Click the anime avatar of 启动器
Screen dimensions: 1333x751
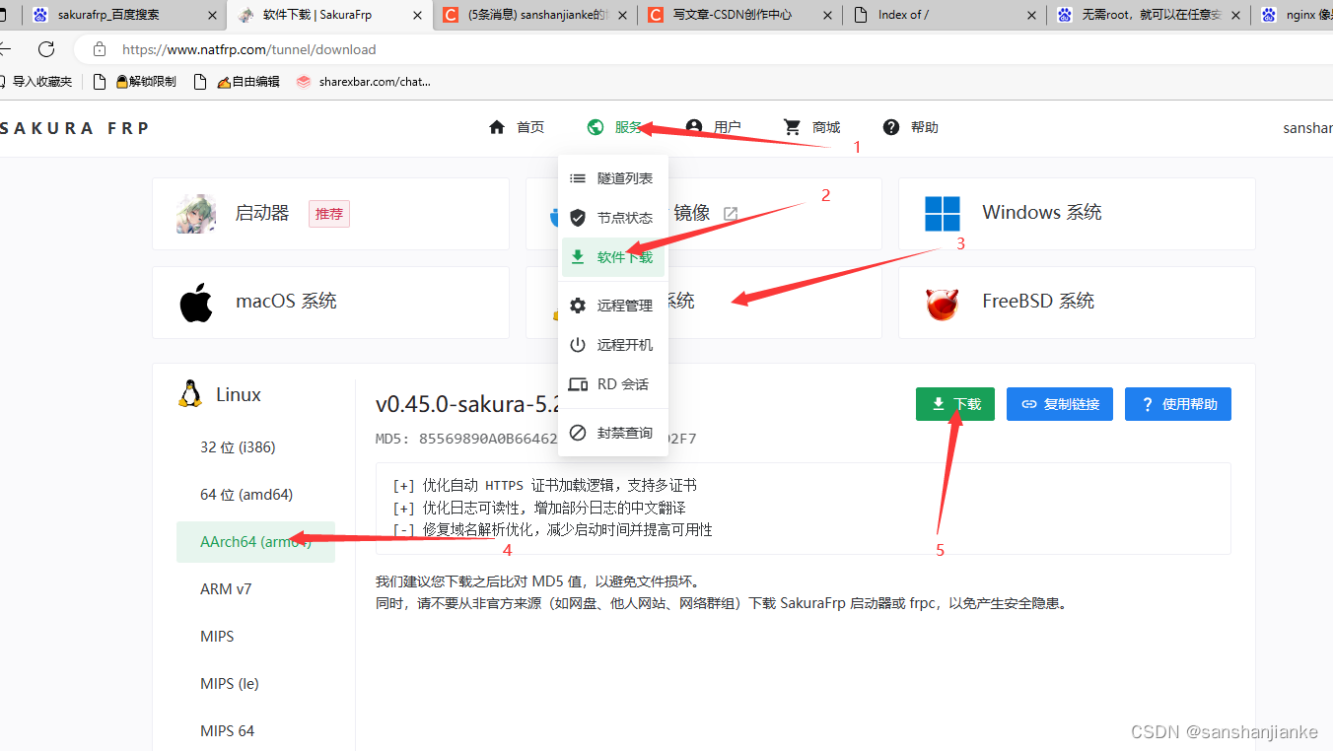(196, 214)
